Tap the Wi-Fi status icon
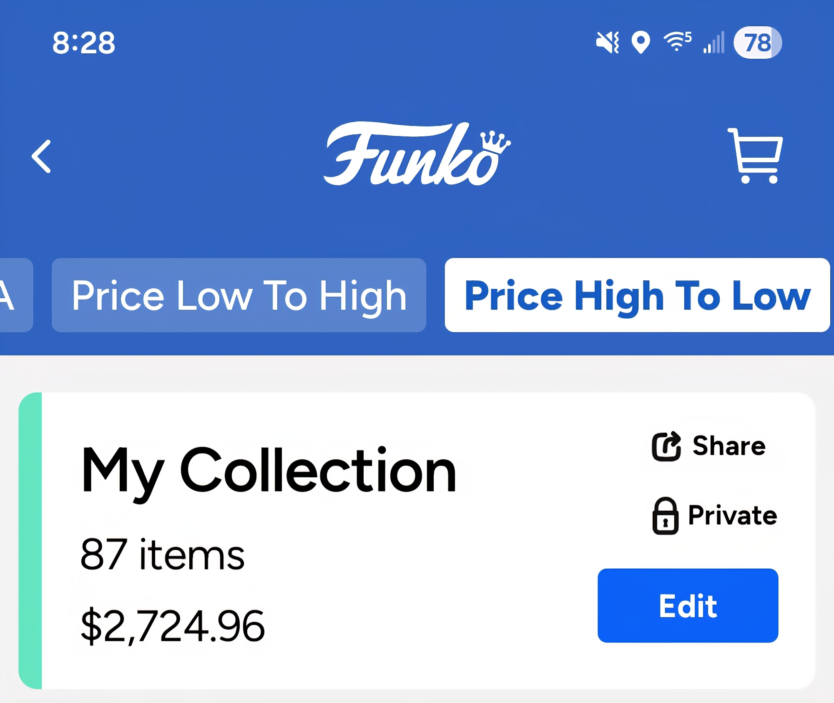The image size is (834, 703). [x=677, y=42]
